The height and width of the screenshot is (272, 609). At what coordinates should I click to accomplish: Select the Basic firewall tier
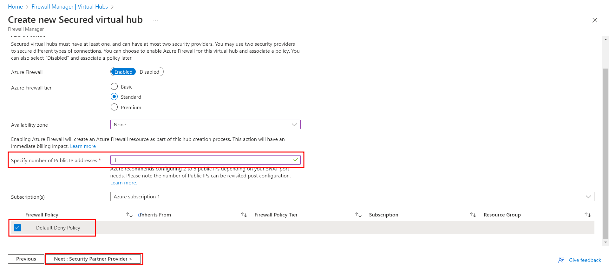(114, 87)
